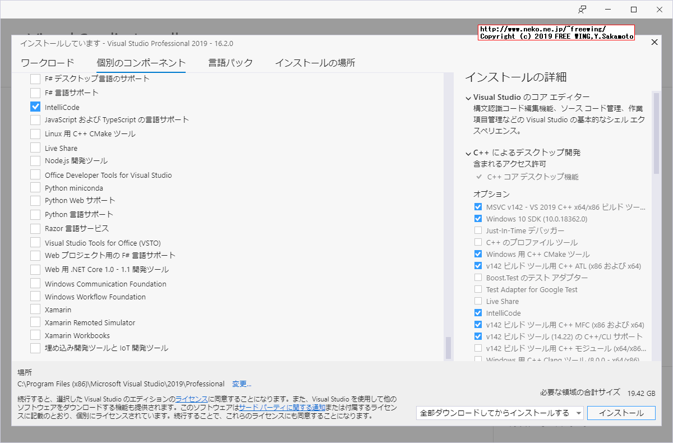Enable the Just-In-Time デバッガー option
673x443 pixels.
pyautogui.click(x=478, y=230)
